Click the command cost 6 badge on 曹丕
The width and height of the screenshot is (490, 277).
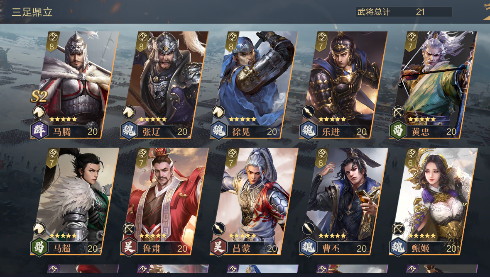point(321,158)
